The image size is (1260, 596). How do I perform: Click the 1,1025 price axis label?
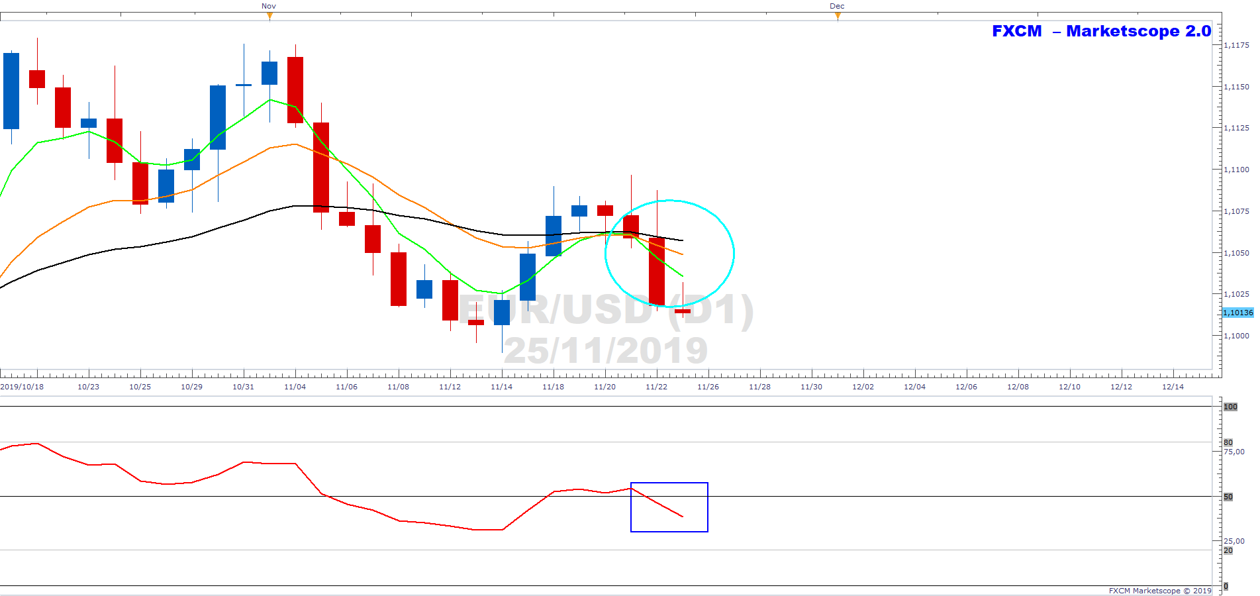(x=1236, y=294)
